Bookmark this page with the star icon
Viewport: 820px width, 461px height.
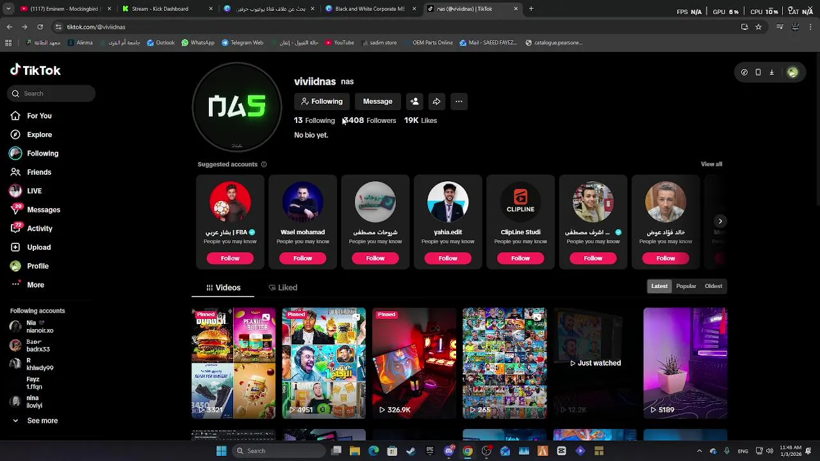[758, 27]
